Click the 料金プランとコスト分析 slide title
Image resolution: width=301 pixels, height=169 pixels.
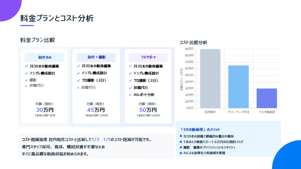click(57, 18)
